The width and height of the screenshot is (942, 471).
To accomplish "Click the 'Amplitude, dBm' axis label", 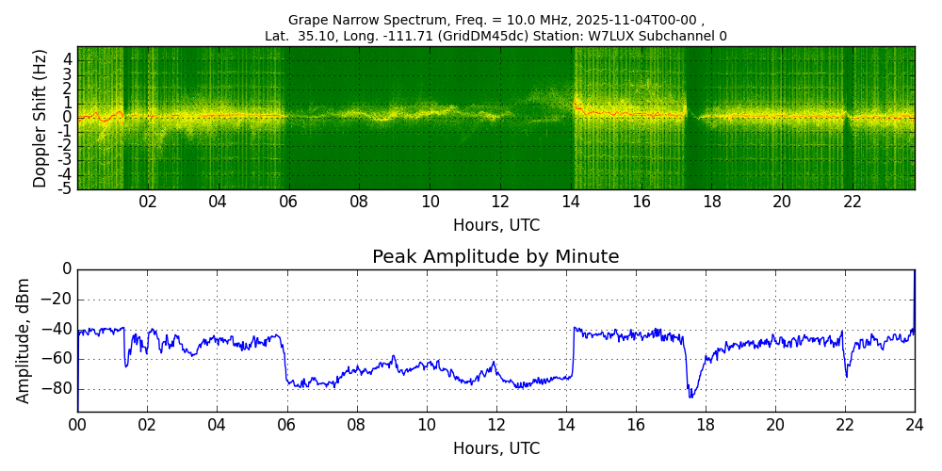I will click(24, 340).
